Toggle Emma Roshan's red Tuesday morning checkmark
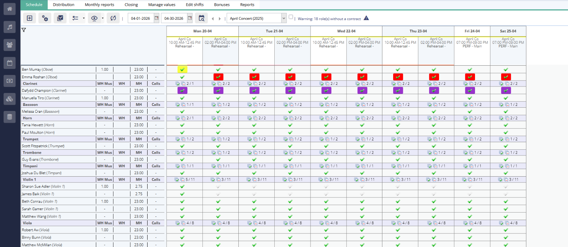This screenshot has height=247, width=568. click(254, 77)
